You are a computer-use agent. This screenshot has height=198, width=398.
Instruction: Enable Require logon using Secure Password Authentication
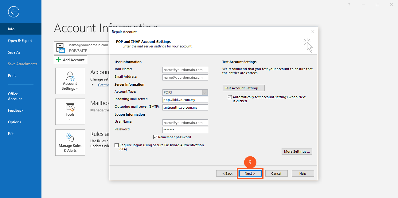click(116, 145)
